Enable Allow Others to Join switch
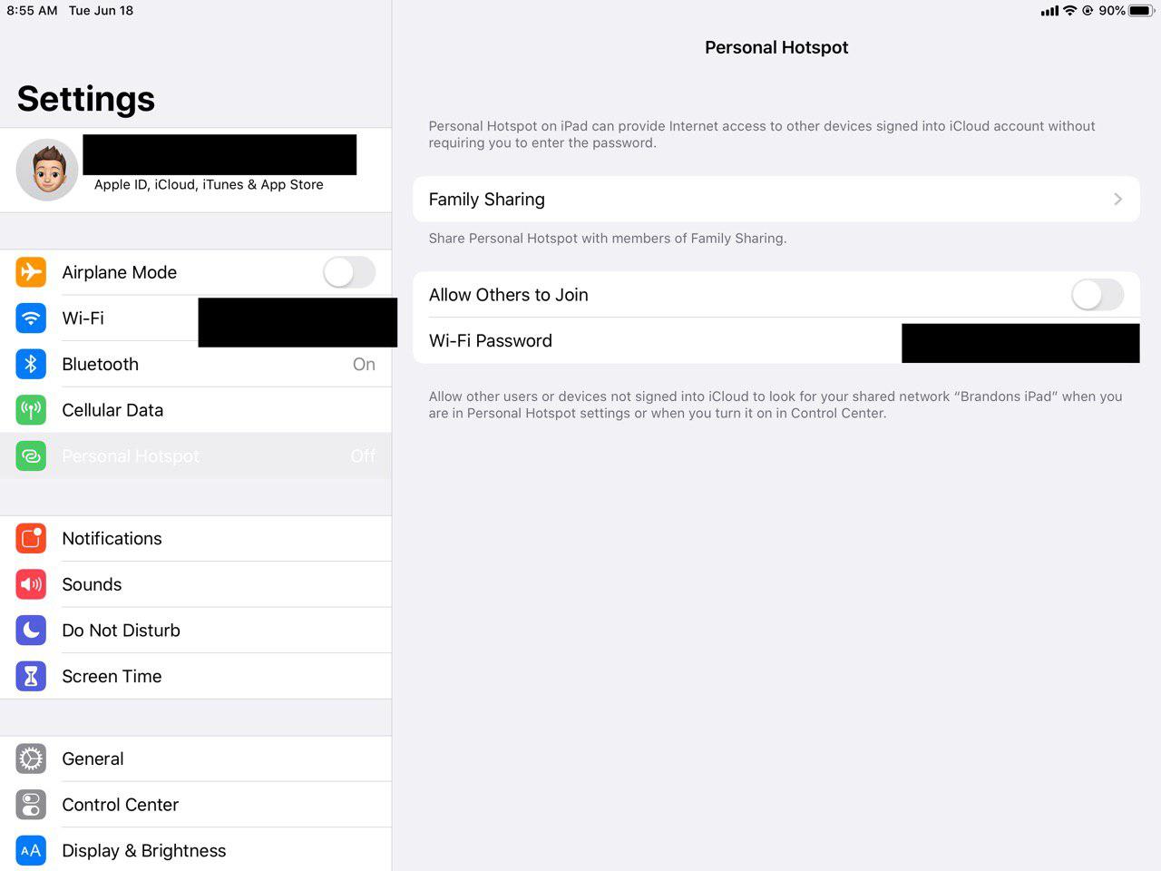 pyautogui.click(x=1098, y=295)
